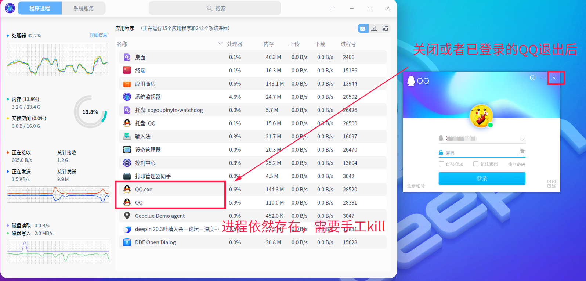Click the QQ account avatar picture
This screenshot has height=281, width=586.
point(481,116)
